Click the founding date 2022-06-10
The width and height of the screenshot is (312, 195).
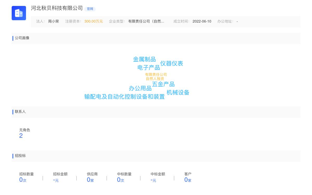pyautogui.click(x=202, y=22)
